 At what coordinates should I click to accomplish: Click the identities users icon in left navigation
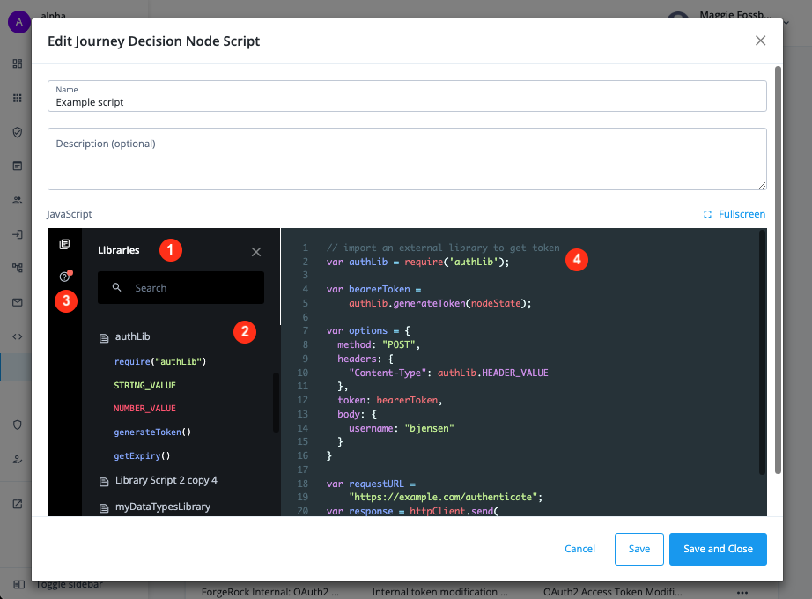pos(17,200)
